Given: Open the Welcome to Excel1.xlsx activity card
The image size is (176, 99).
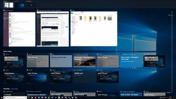Looking at the screenshot, I should (61, 61).
